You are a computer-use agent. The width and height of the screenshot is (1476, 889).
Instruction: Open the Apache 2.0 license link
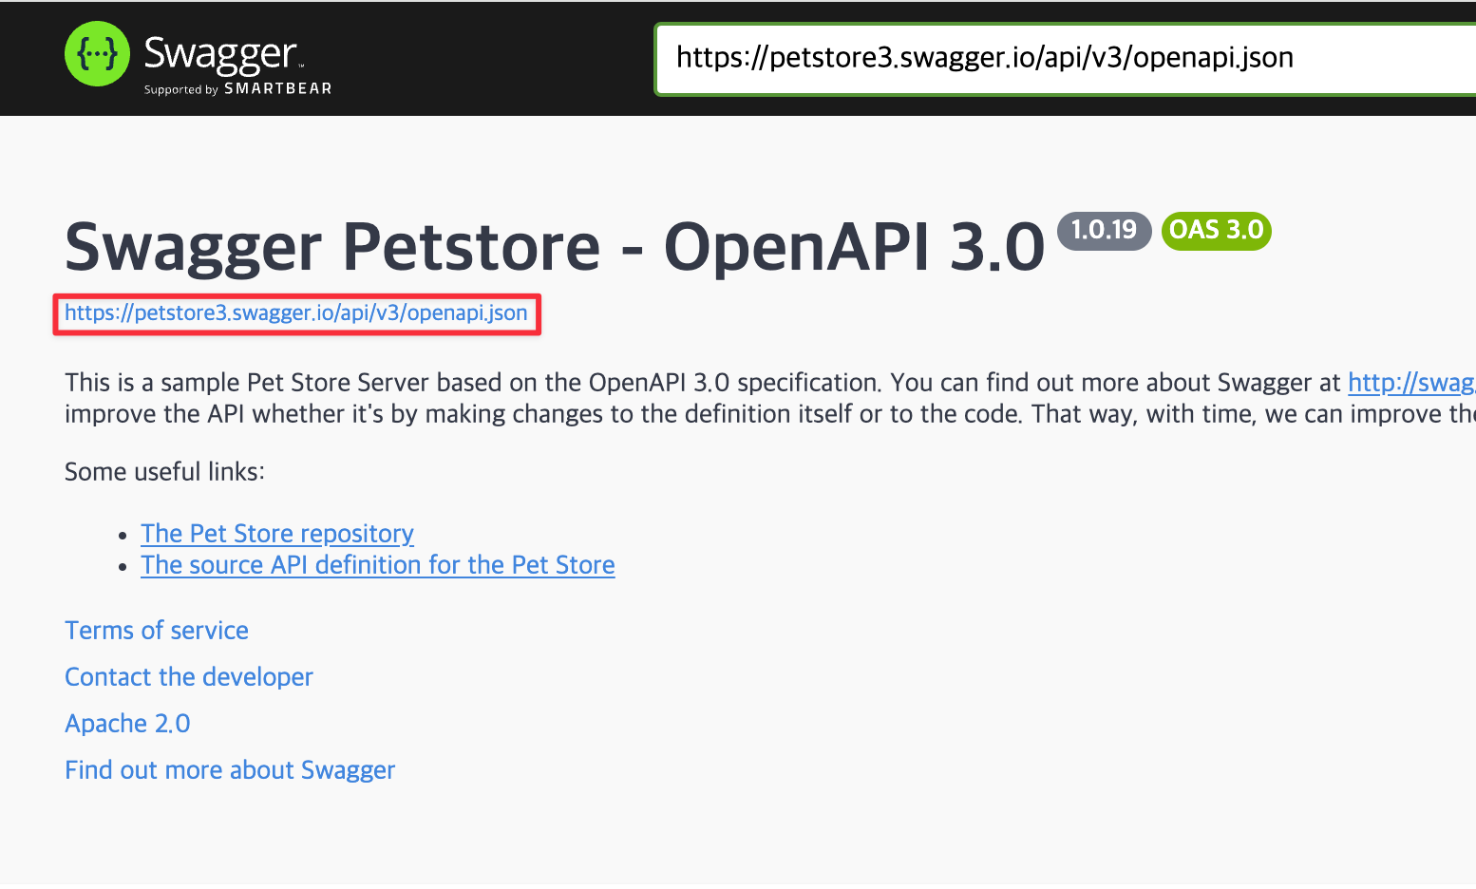pyautogui.click(x=127, y=724)
